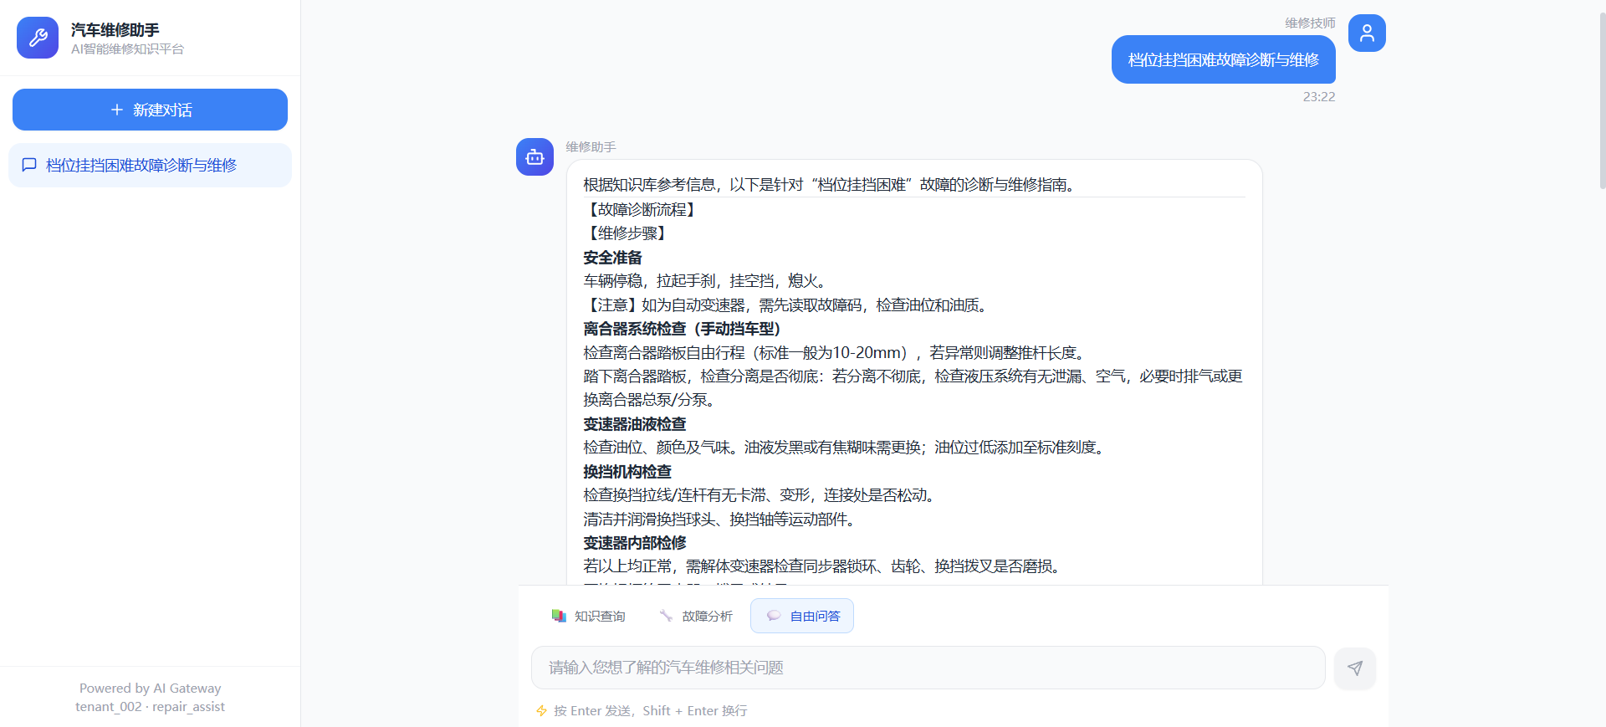Screen dimensions: 1606x727
Task: Click the AI智能维修知识平台 subtitle
Action: click(127, 49)
